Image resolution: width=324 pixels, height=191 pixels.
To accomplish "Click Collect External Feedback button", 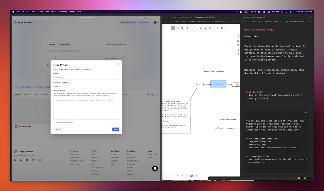I will (x=115, y=44).
